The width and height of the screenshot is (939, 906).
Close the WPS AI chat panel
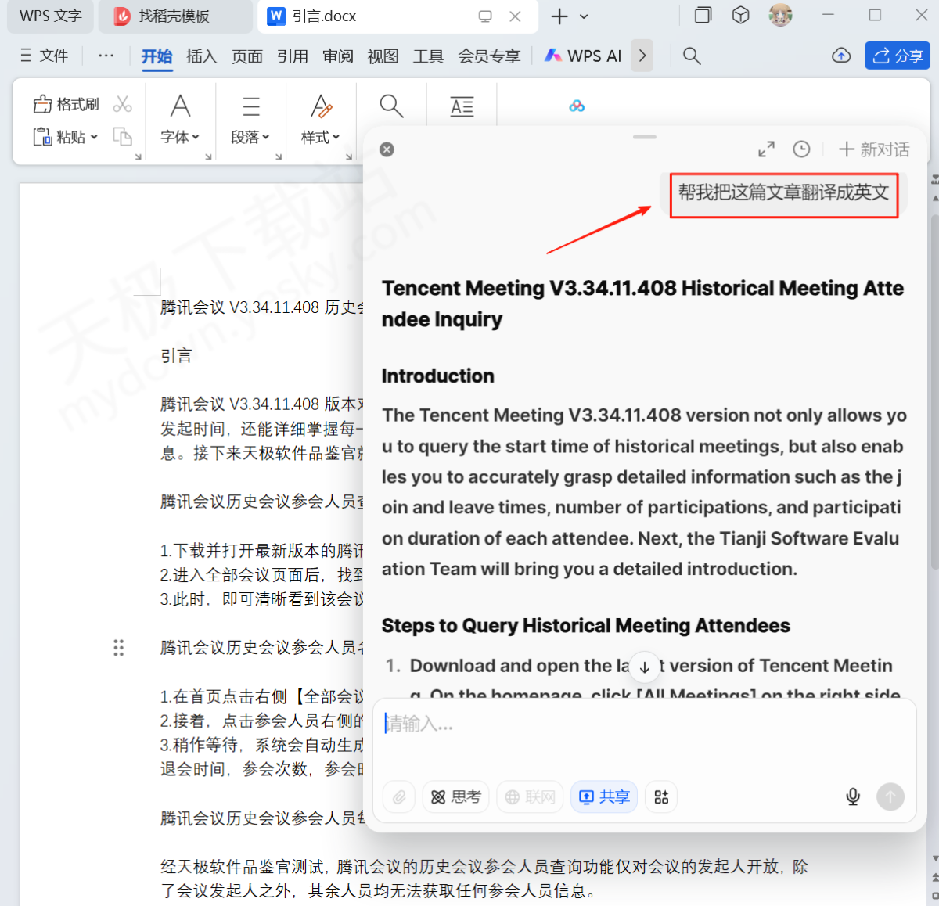(x=387, y=149)
